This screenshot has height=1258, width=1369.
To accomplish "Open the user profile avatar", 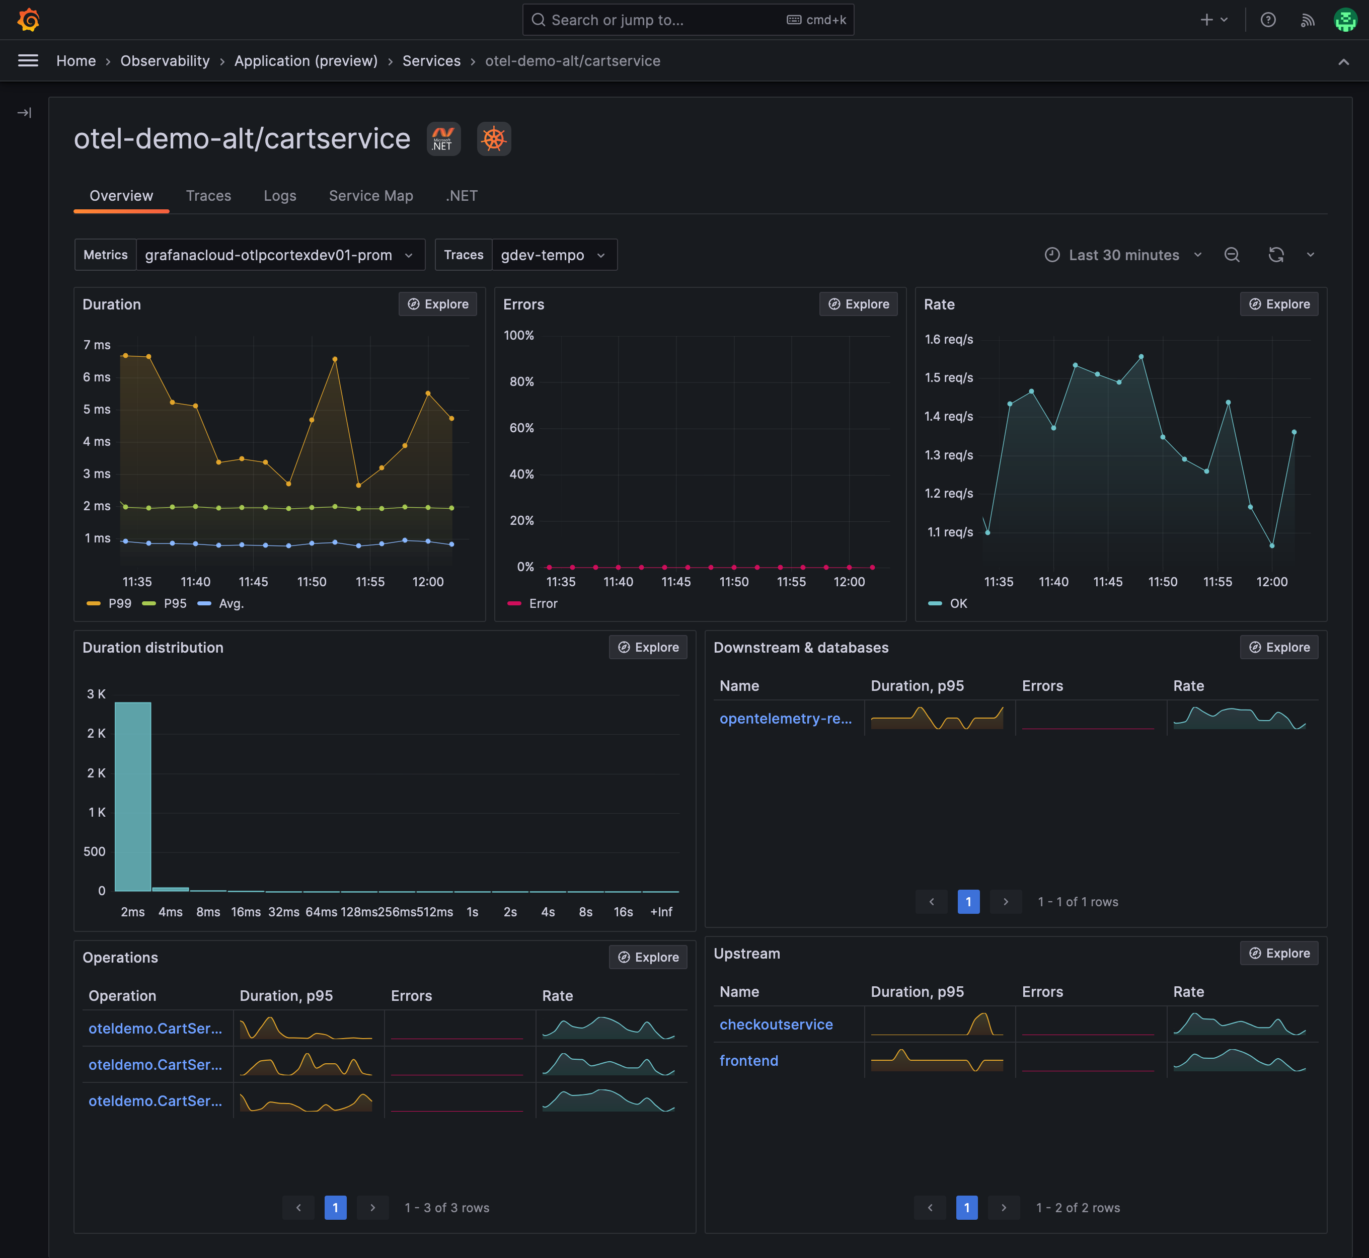I will (x=1345, y=20).
